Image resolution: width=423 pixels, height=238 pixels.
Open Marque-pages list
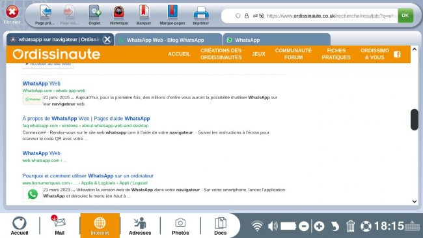coord(172,15)
